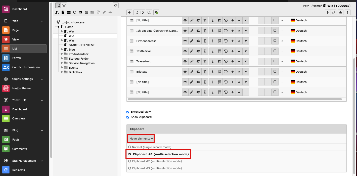Go to the Redirects module

(18, 170)
